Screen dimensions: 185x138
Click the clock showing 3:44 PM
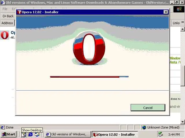(x=174, y=135)
